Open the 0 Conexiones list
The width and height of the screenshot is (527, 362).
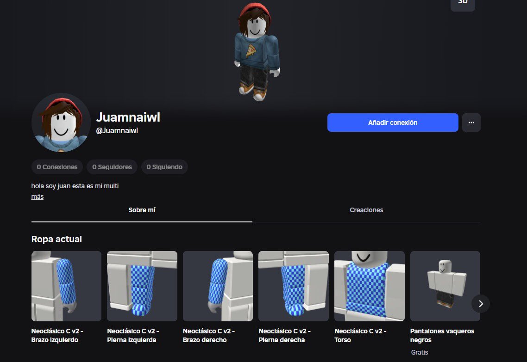click(x=57, y=167)
